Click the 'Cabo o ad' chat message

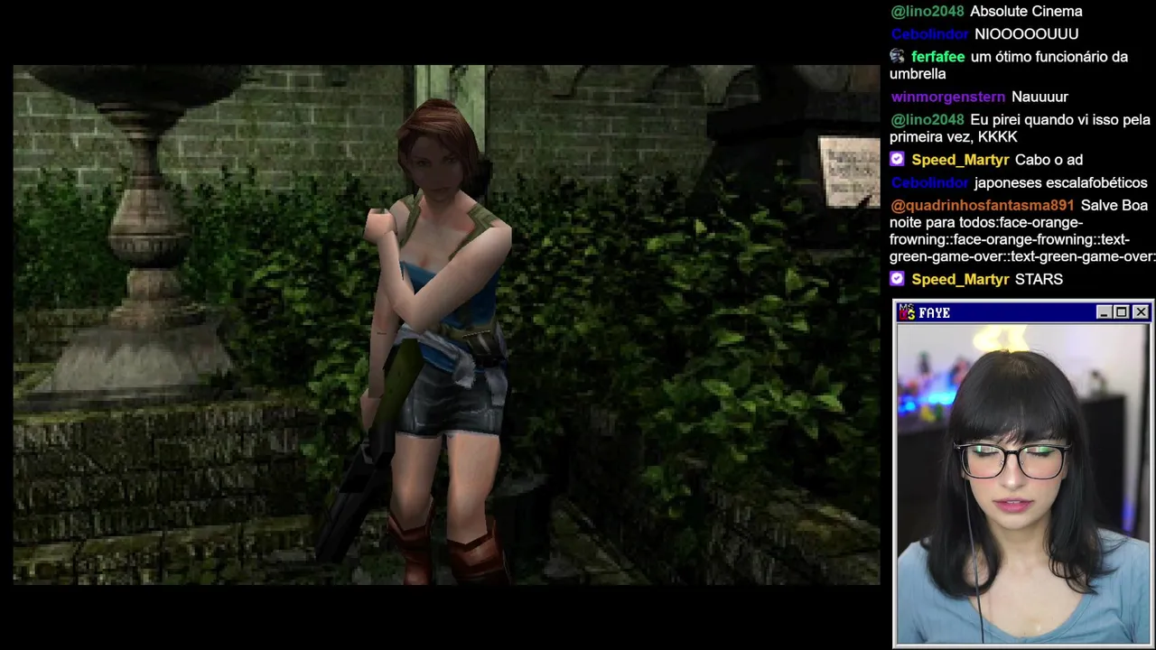click(1049, 160)
